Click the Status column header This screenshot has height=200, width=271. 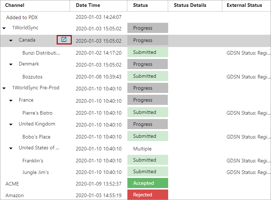coord(140,5)
